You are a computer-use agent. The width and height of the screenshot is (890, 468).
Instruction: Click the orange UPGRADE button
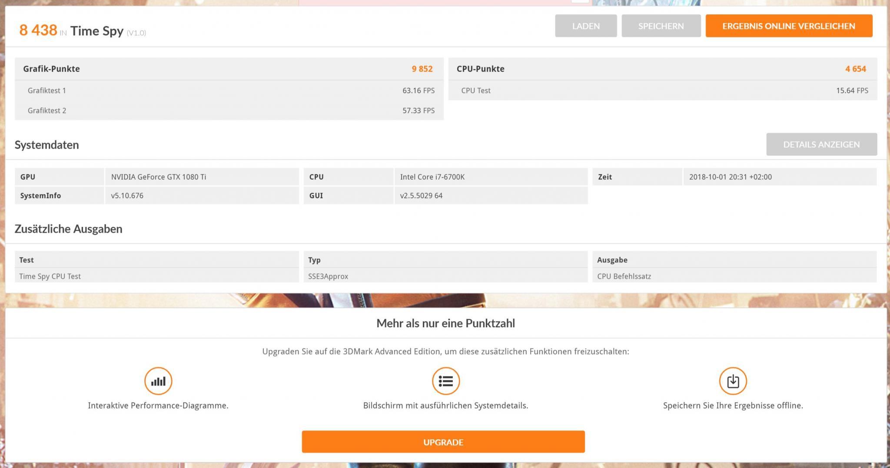click(443, 442)
